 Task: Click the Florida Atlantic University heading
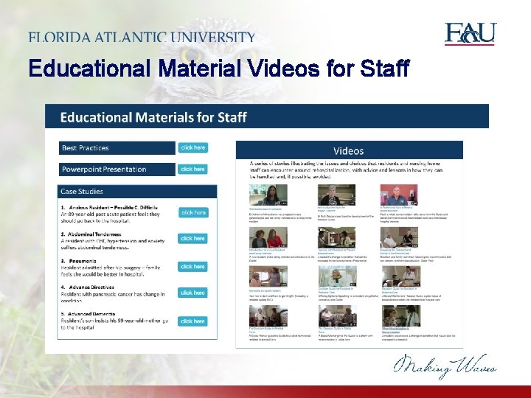(142, 37)
